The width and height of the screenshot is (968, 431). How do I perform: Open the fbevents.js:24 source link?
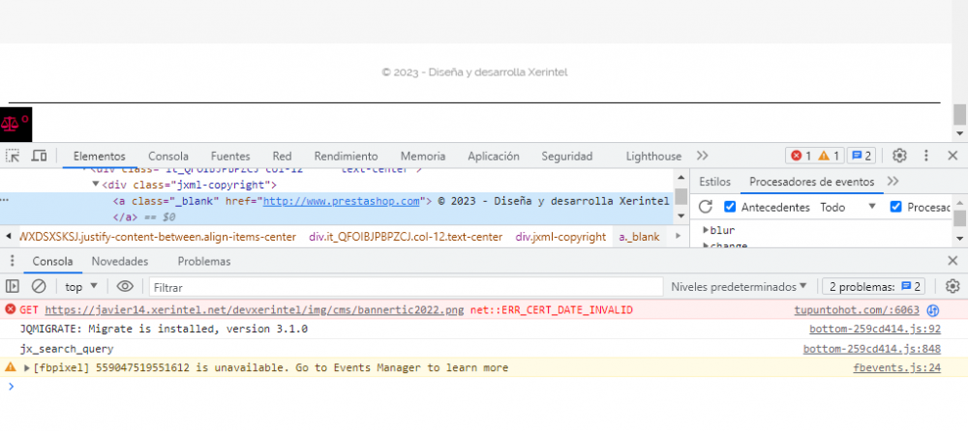pyautogui.click(x=897, y=368)
